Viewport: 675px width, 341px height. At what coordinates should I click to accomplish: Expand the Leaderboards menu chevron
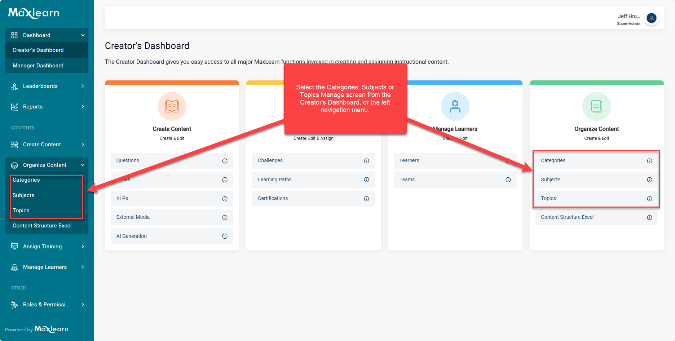83,86
